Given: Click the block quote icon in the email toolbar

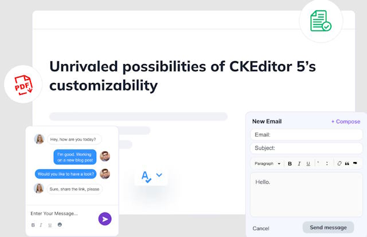Looking at the screenshot, I should tap(347, 164).
